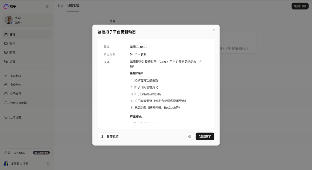This screenshot has height=170, width=312.
Task: Click the Agent World icon
Action: (x=6, y=102)
